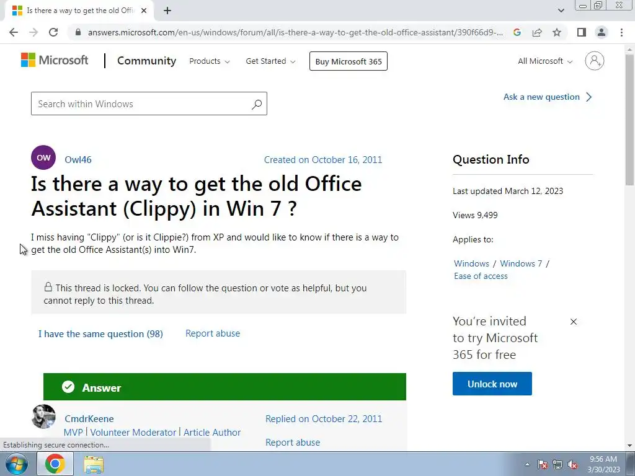Focus the Search within Windows field

pyautogui.click(x=149, y=104)
